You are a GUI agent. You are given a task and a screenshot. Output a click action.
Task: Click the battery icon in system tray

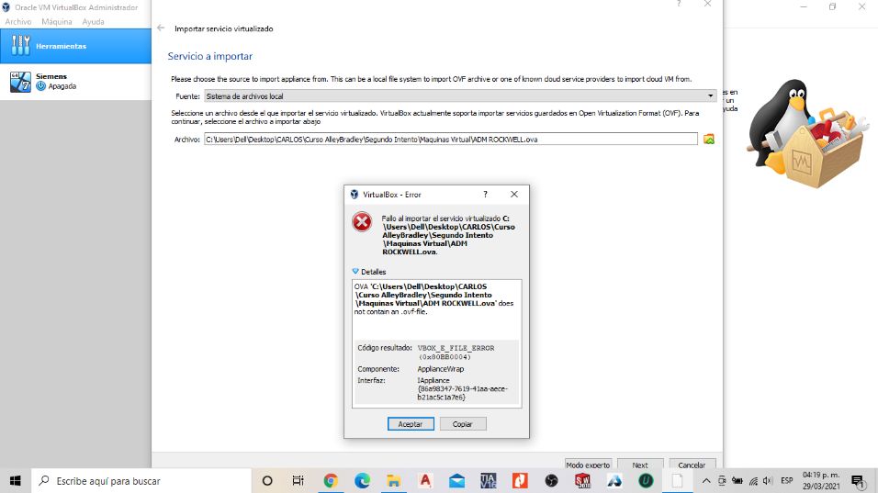pyautogui.click(x=737, y=481)
